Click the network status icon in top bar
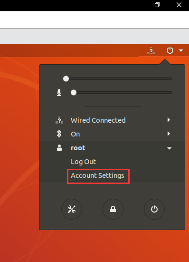 pyautogui.click(x=151, y=50)
